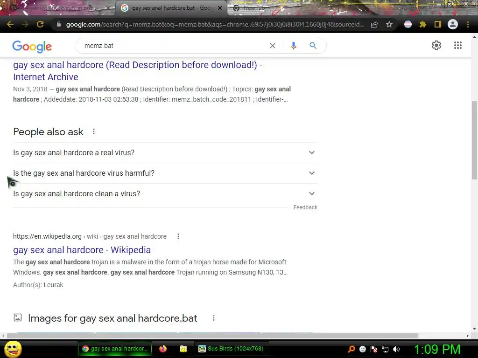478x358 pixels.
Task: Reload the page with the refresh icon
Action: click(x=40, y=24)
